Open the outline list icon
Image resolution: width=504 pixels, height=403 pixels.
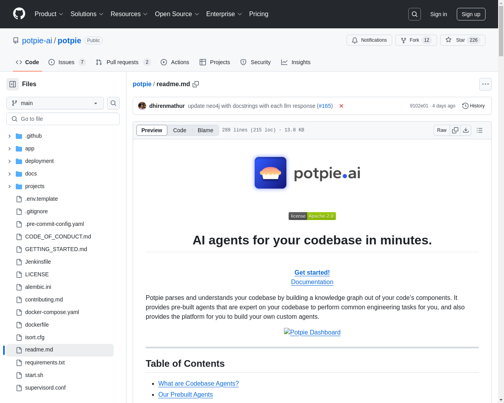480,130
